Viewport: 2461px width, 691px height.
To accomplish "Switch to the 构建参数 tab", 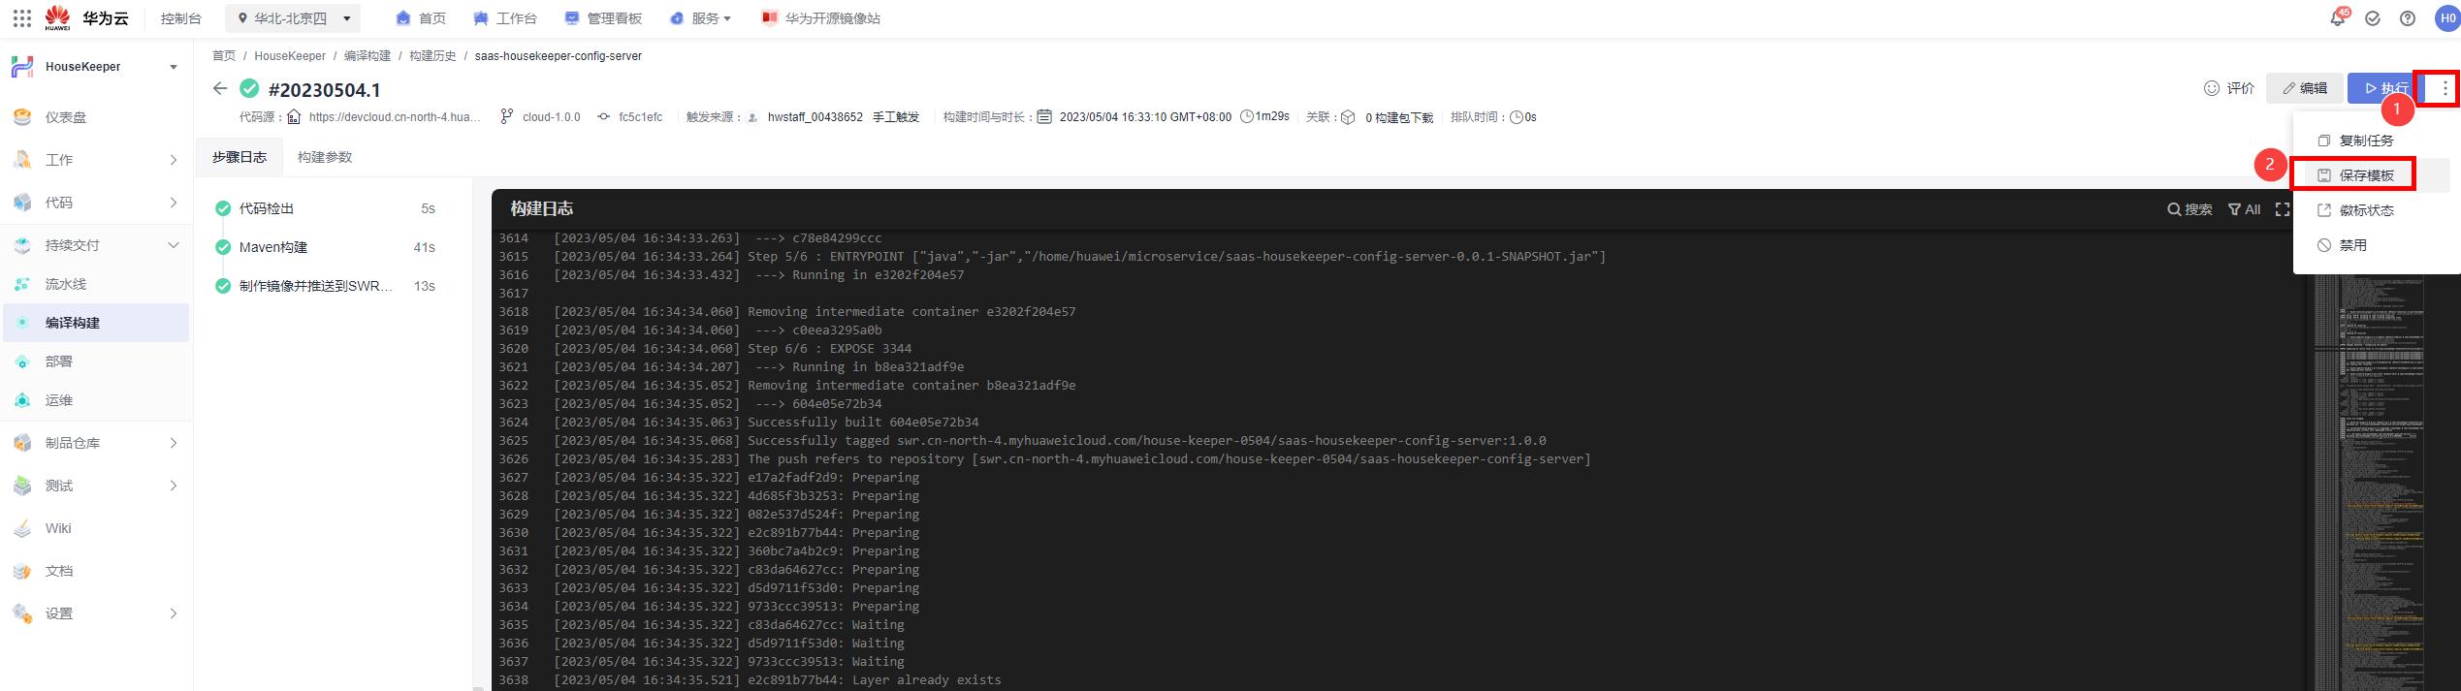I will [325, 157].
